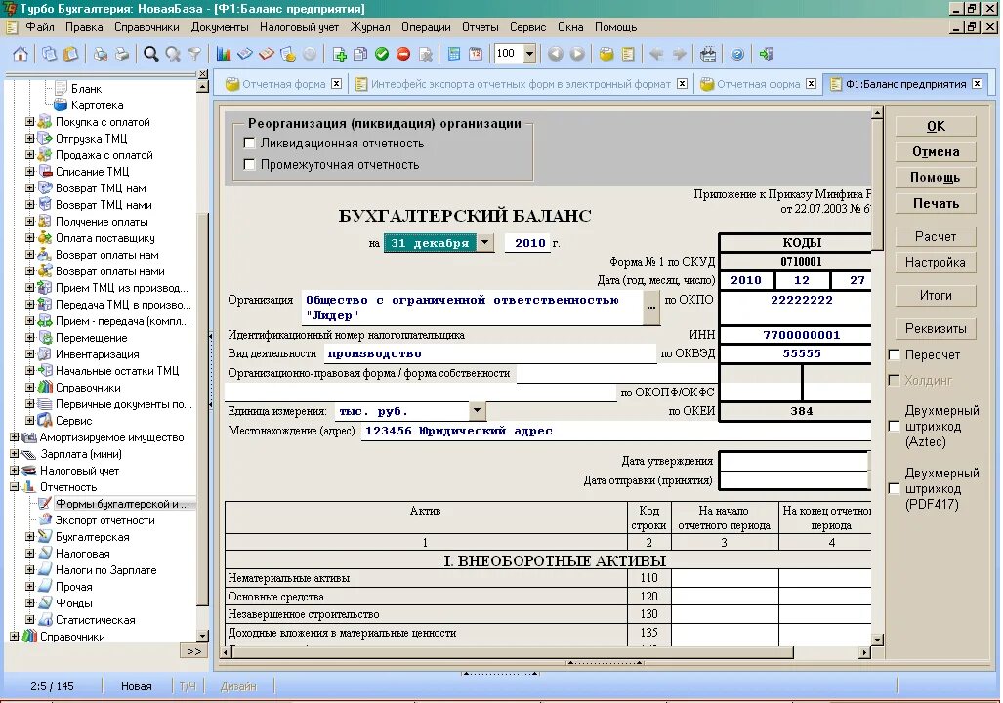Expand the Инвентаризация tree node

pos(29,353)
